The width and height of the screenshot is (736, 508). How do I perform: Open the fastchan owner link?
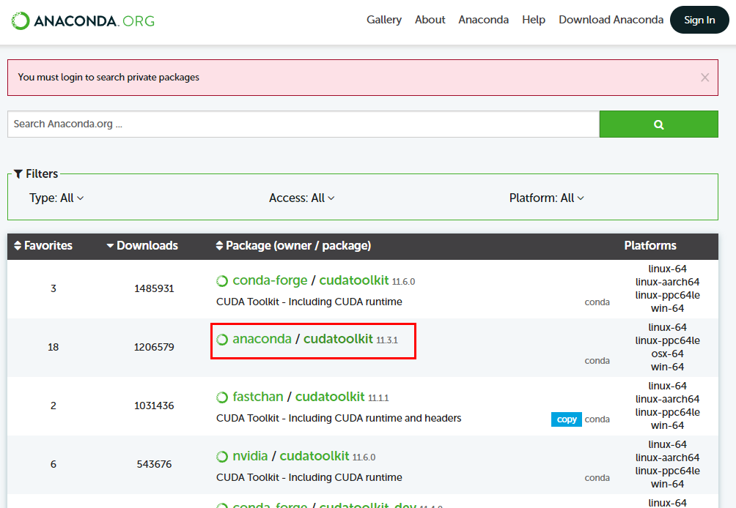click(x=258, y=397)
